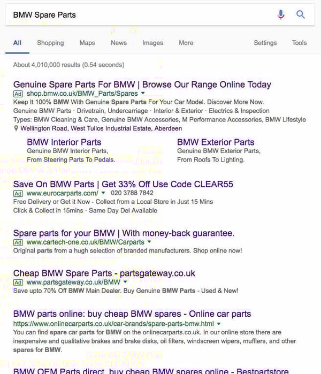Open Spare parts for your BMW ad headline
This screenshot has width=321, height=374.
coord(124,233)
